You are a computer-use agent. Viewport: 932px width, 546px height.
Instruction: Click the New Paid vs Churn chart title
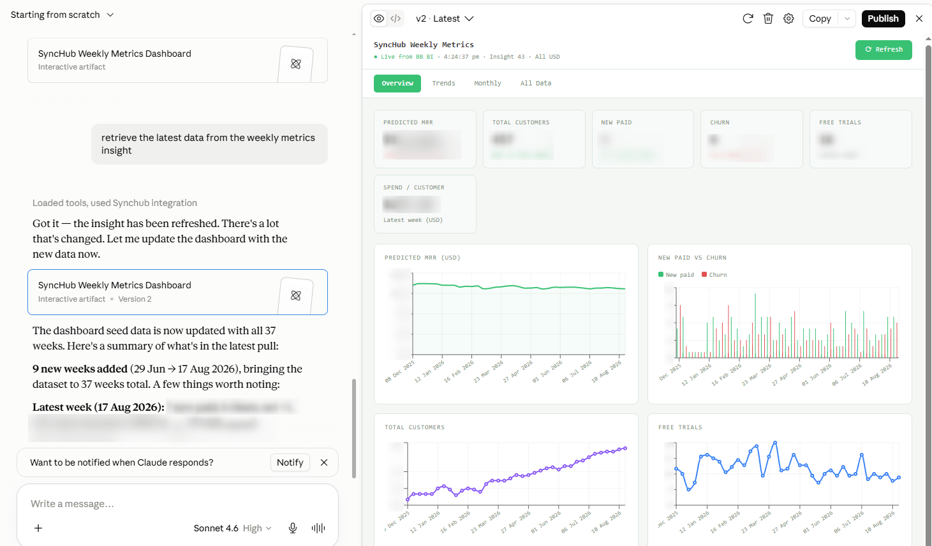[692, 258]
